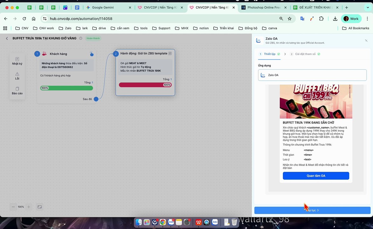Zoom out the canvas with minus button
The image size is (373, 229).
13,207
